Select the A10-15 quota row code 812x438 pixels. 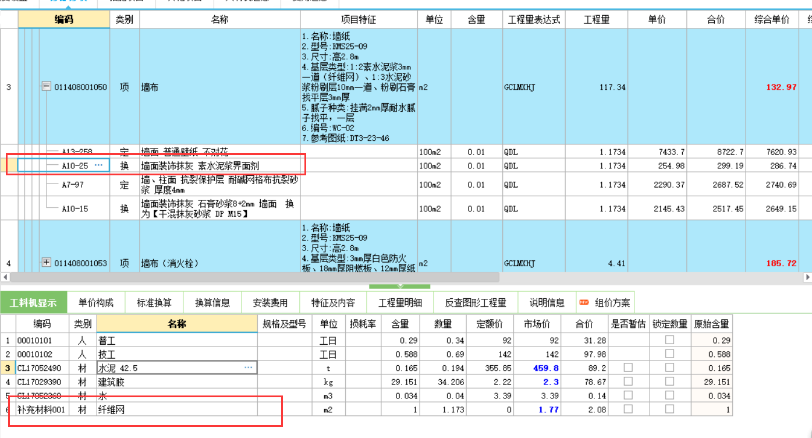point(75,209)
